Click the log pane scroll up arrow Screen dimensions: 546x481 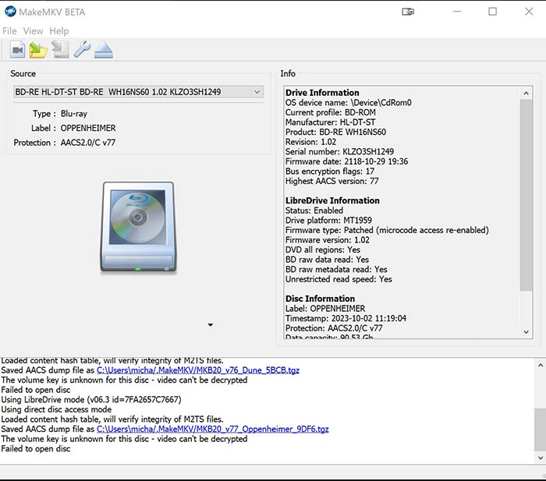click(540, 365)
